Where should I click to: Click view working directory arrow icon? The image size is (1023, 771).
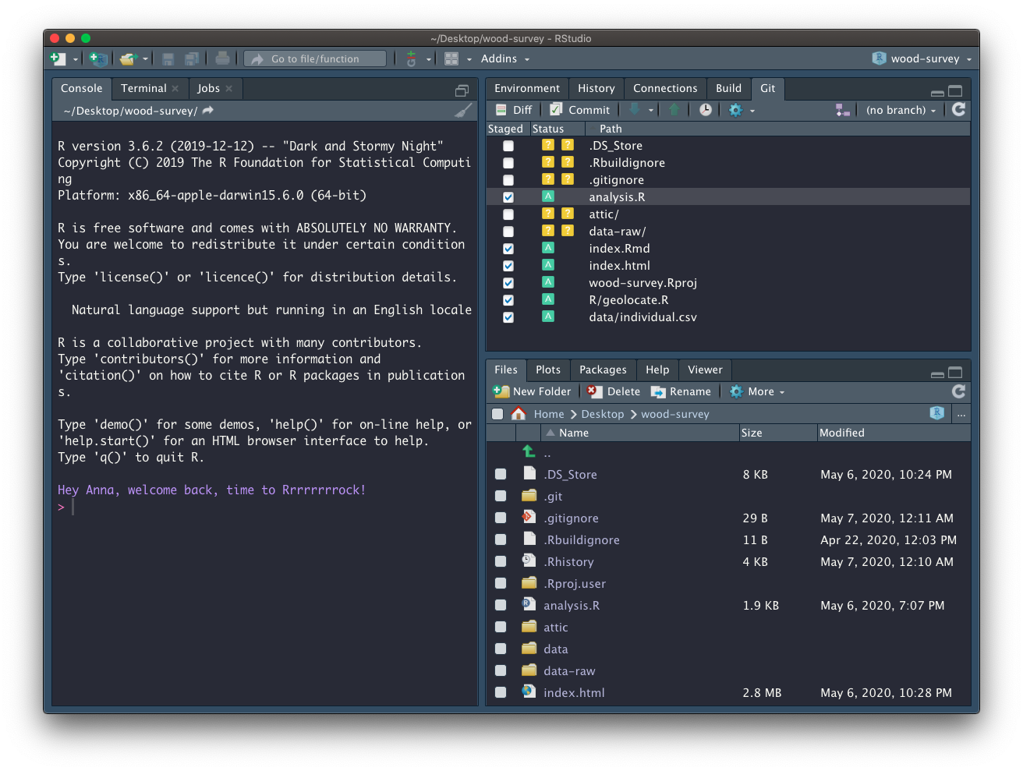[208, 111]
